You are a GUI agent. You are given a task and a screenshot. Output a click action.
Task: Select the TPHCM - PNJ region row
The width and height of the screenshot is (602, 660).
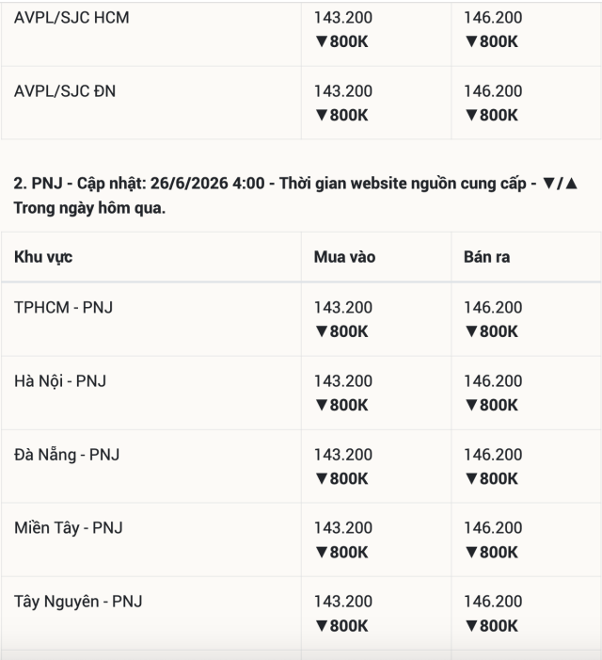click(x=301, y=319)
